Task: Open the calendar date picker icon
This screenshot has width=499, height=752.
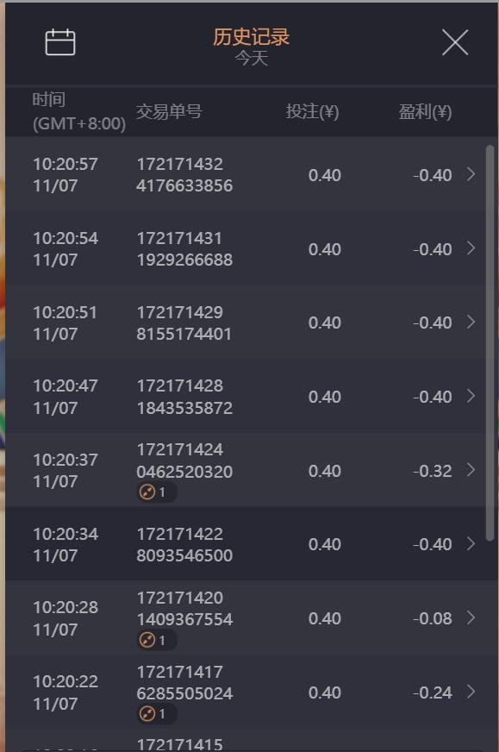Action: pyautogui.click(x=60, y=42)
